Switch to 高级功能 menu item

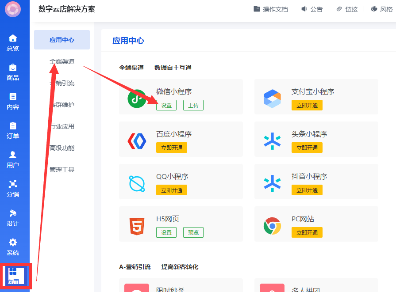62,148
